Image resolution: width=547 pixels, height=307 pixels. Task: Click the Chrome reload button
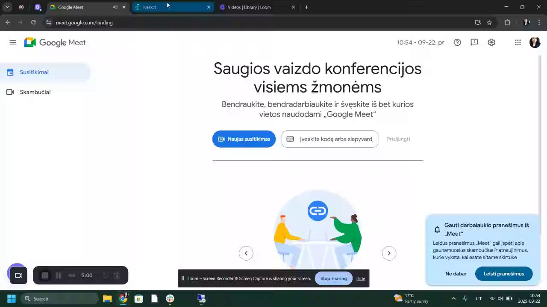tap(33, 23)
